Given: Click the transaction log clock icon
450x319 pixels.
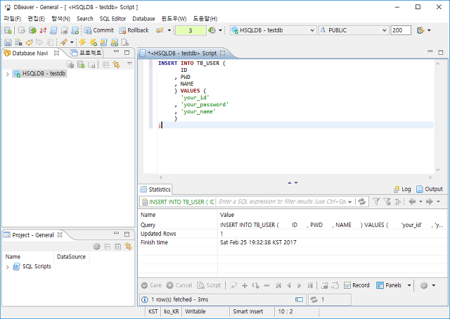Looking at the screenshot, I should pos(212,30).
